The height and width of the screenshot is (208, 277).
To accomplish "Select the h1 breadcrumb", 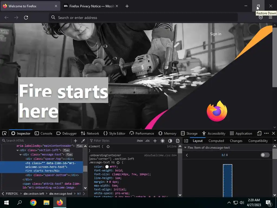I will pos(79,194).
